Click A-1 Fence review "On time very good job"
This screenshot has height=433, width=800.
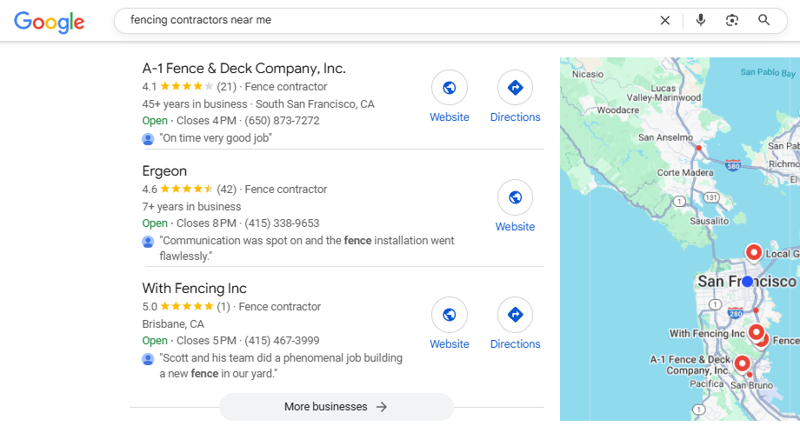click(x=217, y=138)
